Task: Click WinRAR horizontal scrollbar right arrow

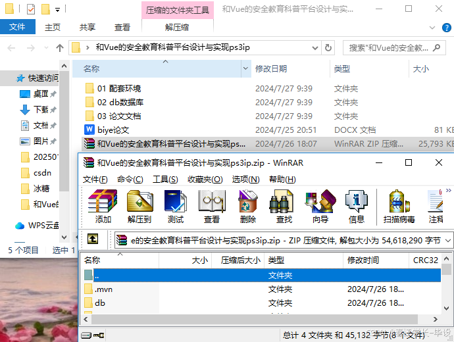Action: point(436,319)
